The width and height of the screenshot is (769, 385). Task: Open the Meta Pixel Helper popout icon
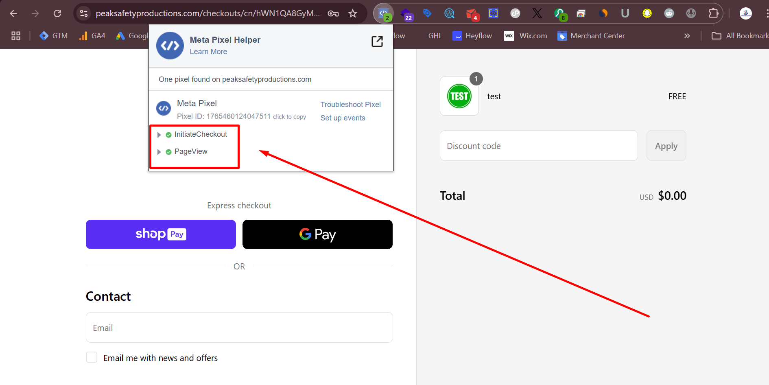click(x=377, y=42)
